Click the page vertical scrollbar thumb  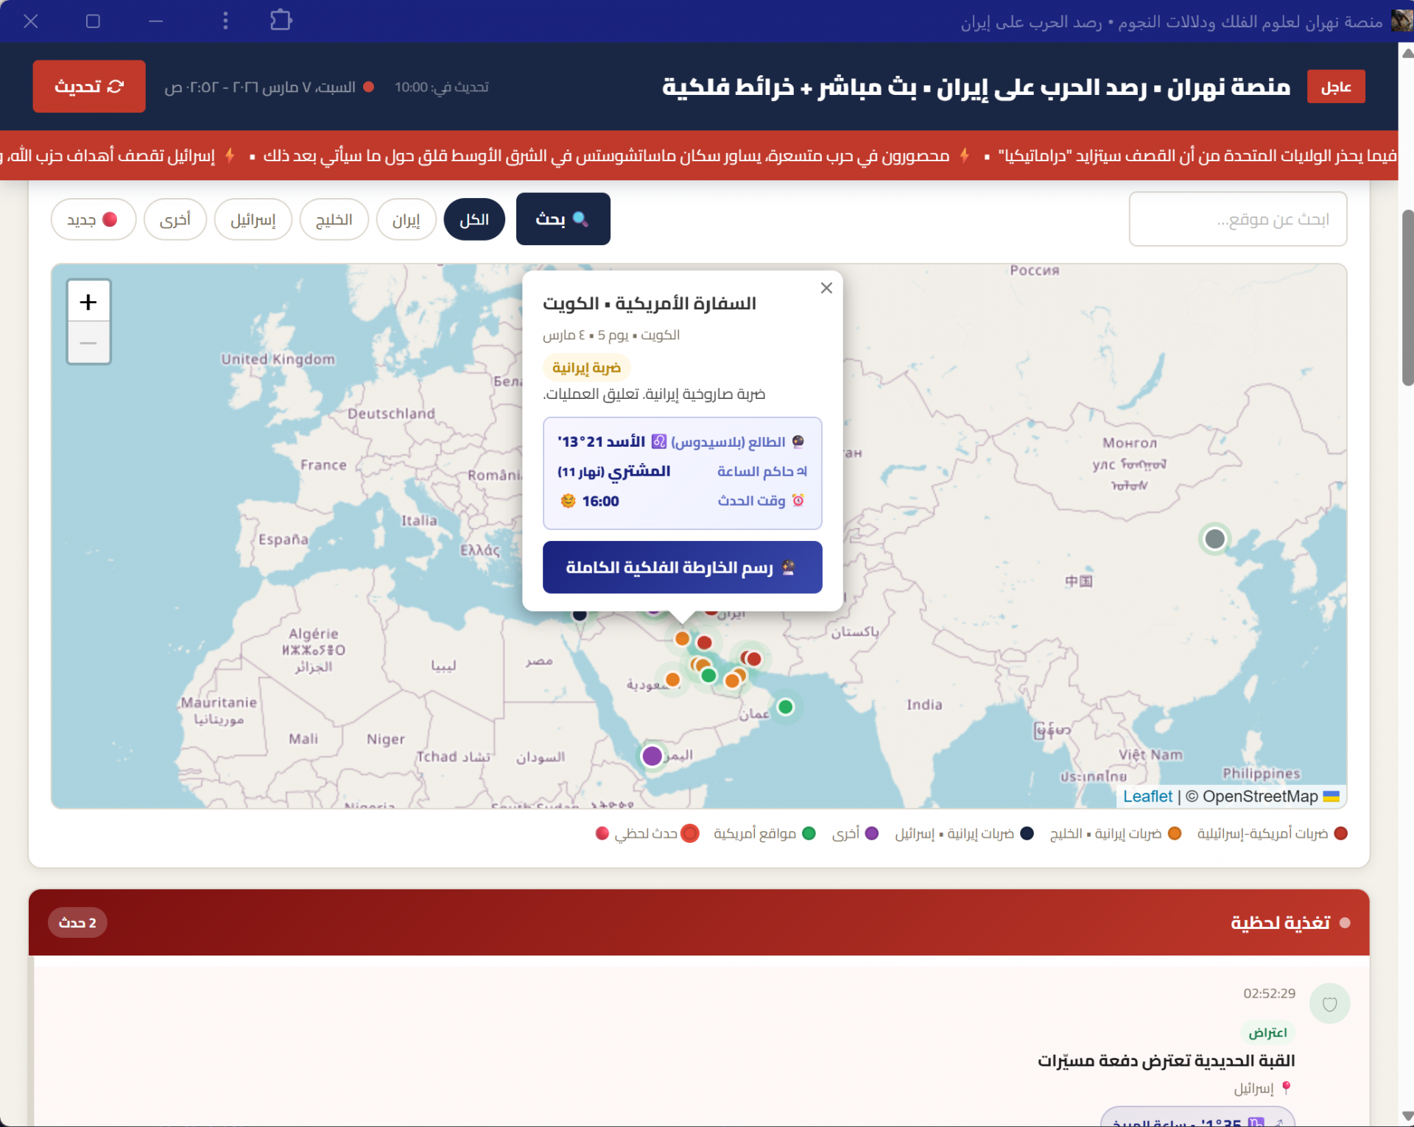coord(1407,297)
